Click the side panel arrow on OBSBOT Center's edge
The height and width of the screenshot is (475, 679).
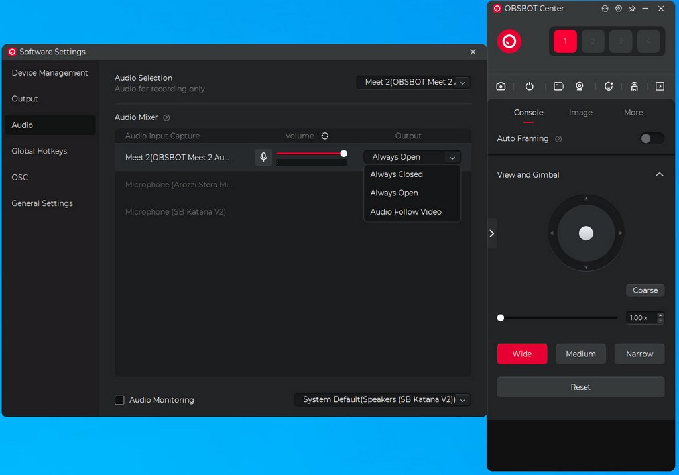point(492,234)
